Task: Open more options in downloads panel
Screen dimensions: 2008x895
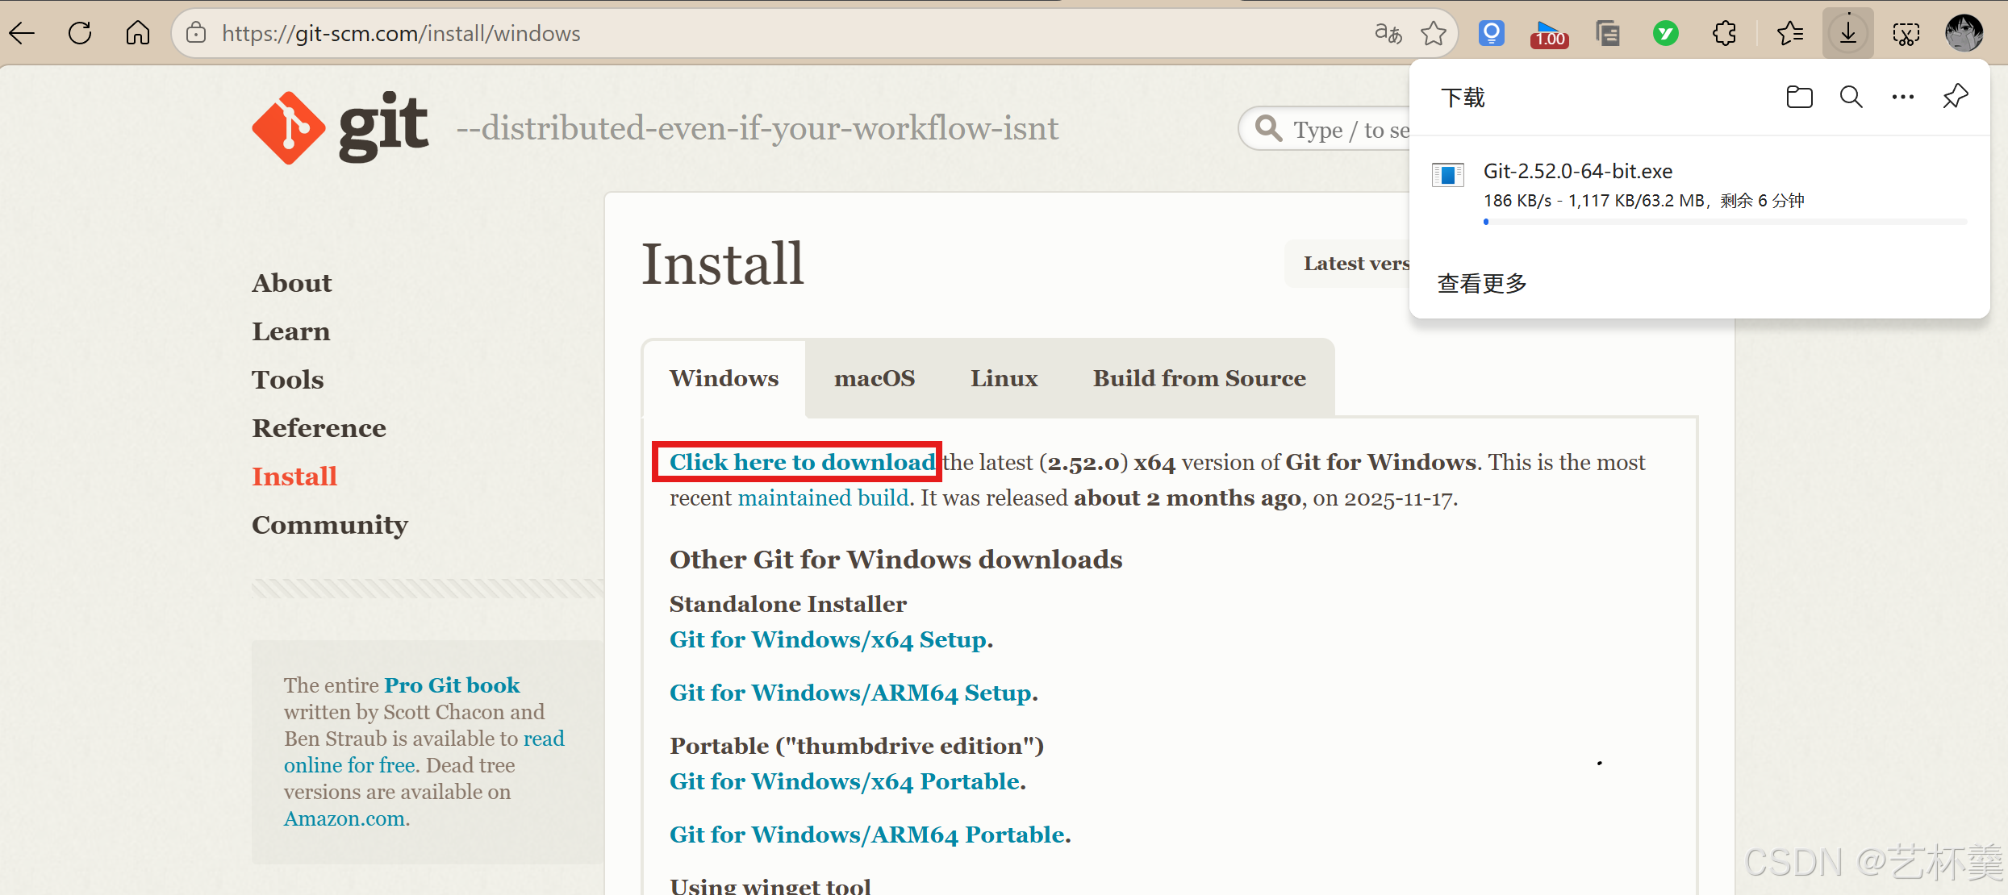Action: click(x=1902, y=98)
